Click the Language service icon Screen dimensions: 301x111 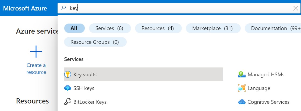[242, 88]
